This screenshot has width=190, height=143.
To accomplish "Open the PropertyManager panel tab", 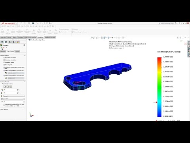I will tap(6, 42).
